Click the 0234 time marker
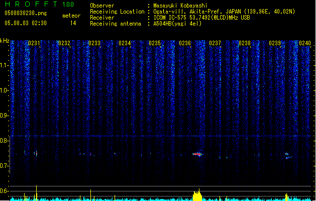This screenshot has height=201, width=316. point(125,43)
